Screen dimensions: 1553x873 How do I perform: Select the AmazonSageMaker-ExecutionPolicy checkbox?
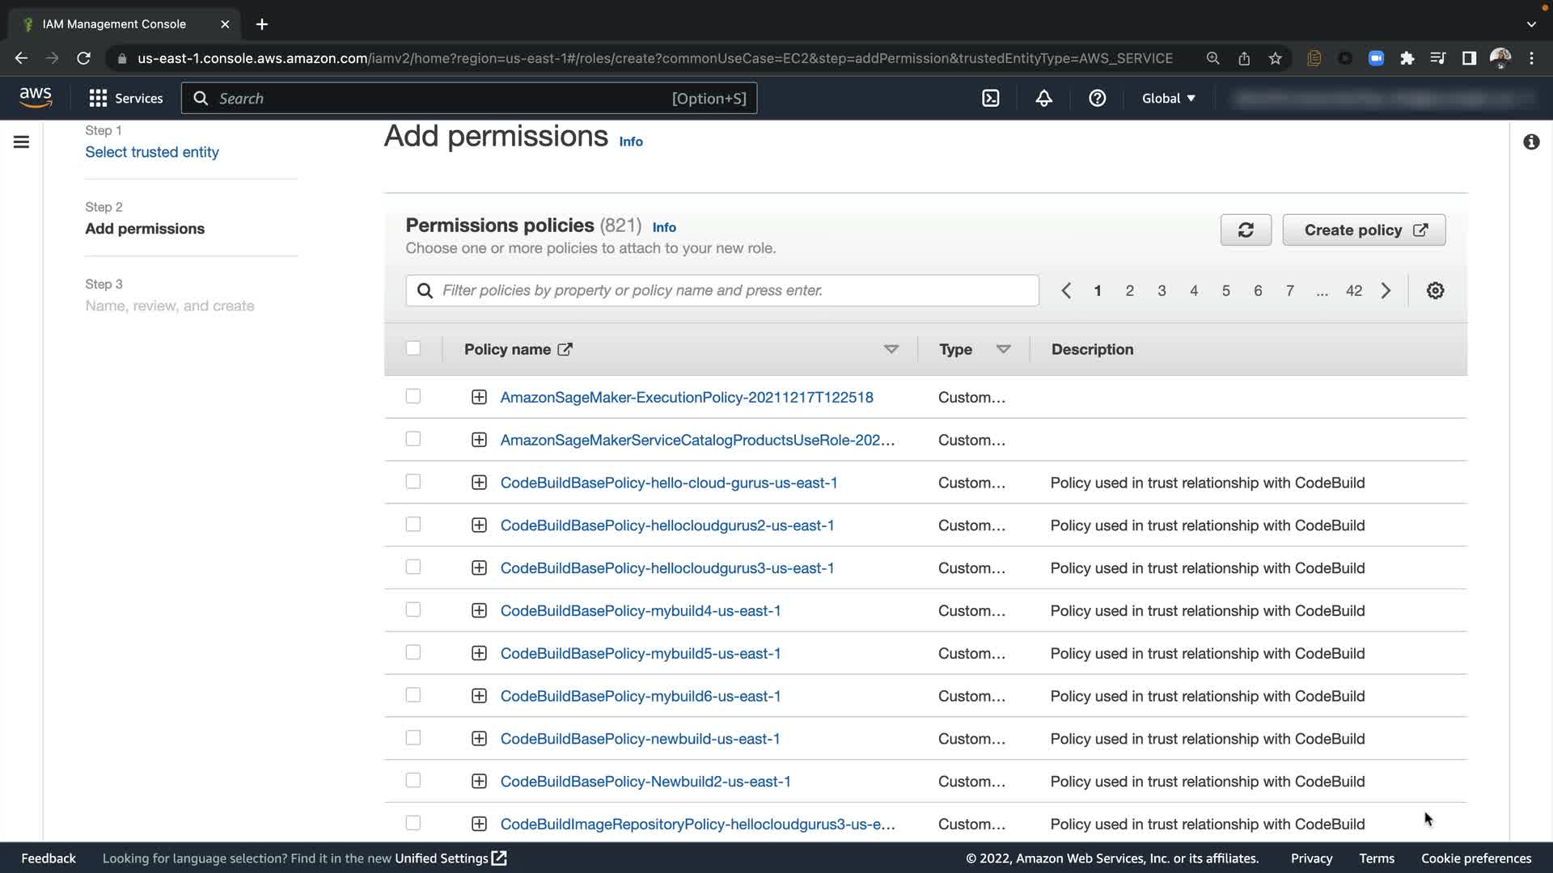tap(413, 396)
